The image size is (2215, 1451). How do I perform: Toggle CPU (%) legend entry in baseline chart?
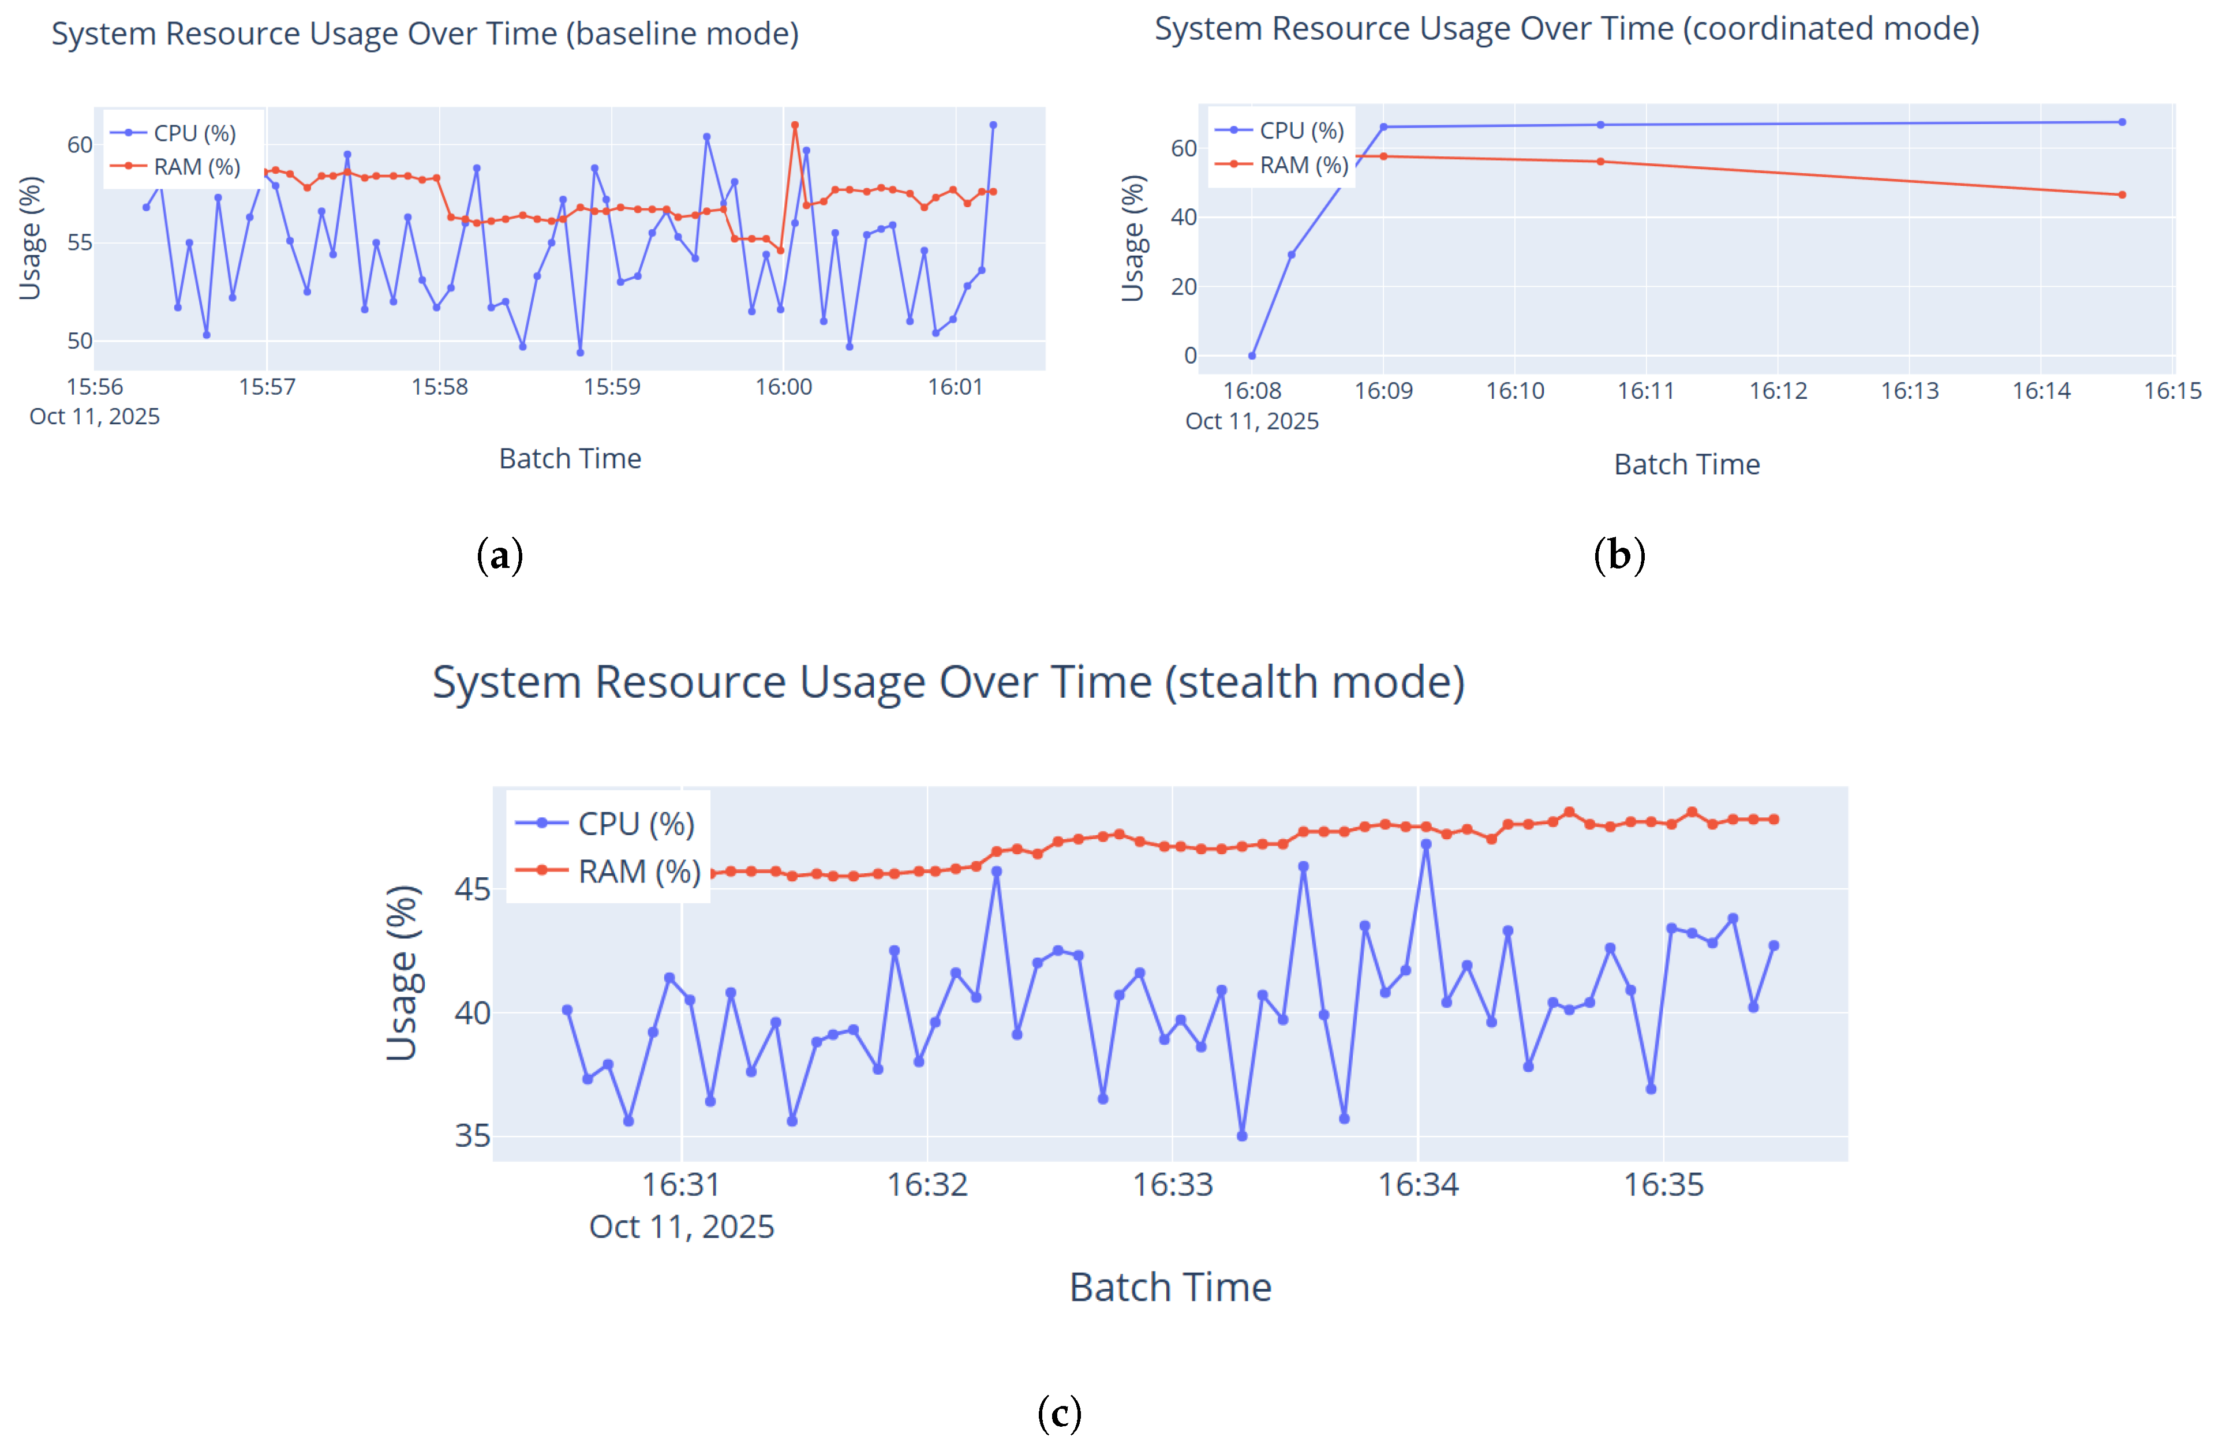click(193, 133)
